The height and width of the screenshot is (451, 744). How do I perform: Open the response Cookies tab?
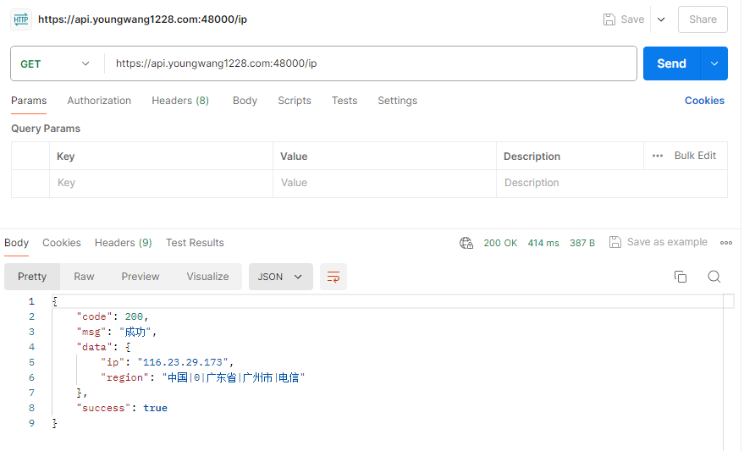(62, 243)
